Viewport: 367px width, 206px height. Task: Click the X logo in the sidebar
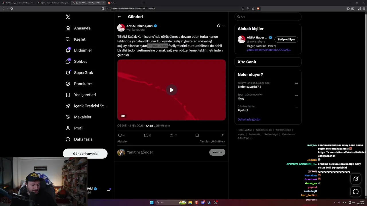point(68,17)
